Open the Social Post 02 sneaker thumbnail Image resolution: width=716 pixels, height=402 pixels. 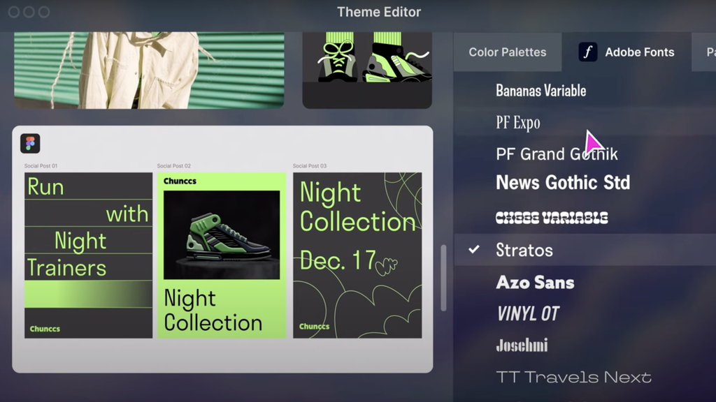[222, 255]
